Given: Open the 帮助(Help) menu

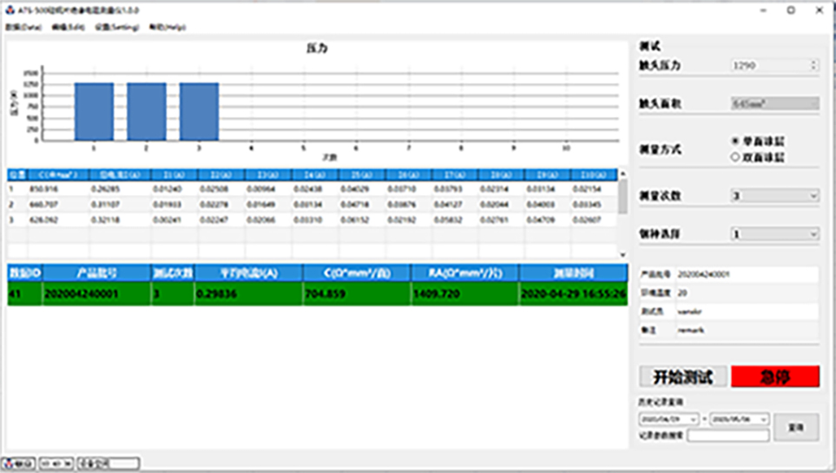Looking at the screenshot, I should coord(168,27).
